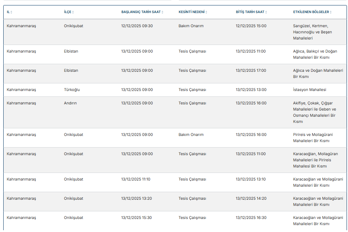Screen dimensions: 348x232
Task: Click the 13/12/2025 13:20 start time cell
Action: pyautogui.click(x=136, y=199)
